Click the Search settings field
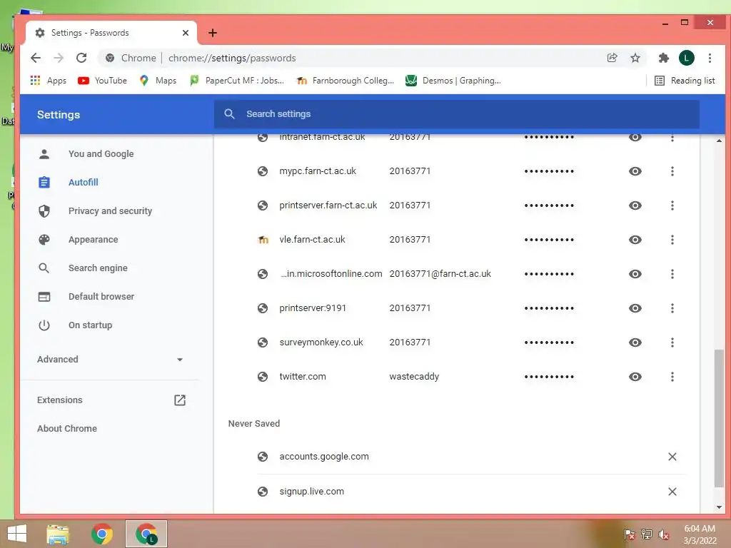Screen dimensions: 731x548 click(x=456, y=114)
